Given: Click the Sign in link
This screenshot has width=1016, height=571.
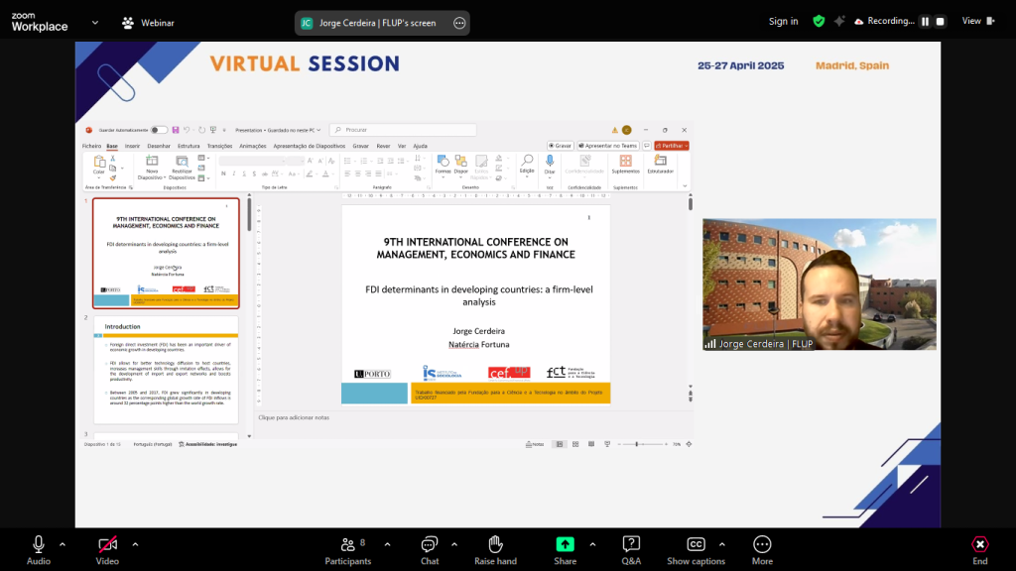Looking at the screenshot, I should (x=783, y=22).
